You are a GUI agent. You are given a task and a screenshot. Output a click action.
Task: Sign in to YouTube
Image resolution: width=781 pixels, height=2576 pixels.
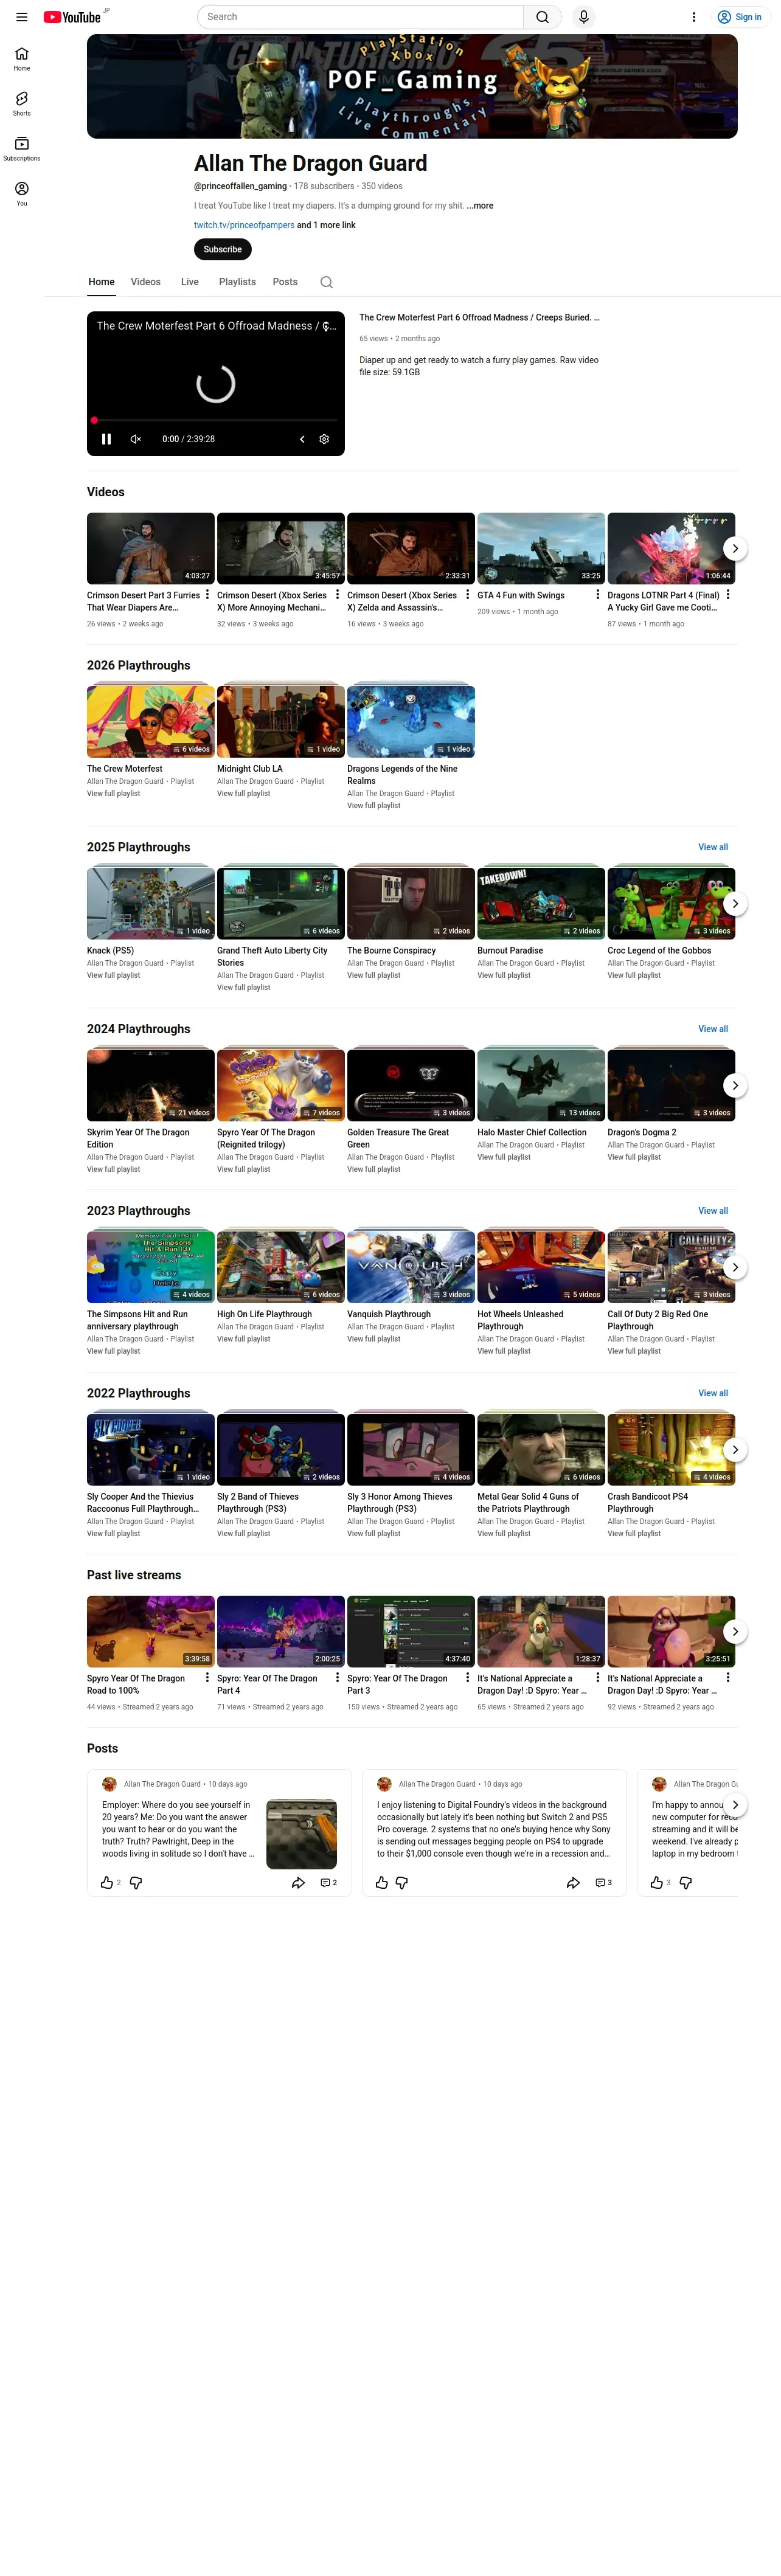740,17
